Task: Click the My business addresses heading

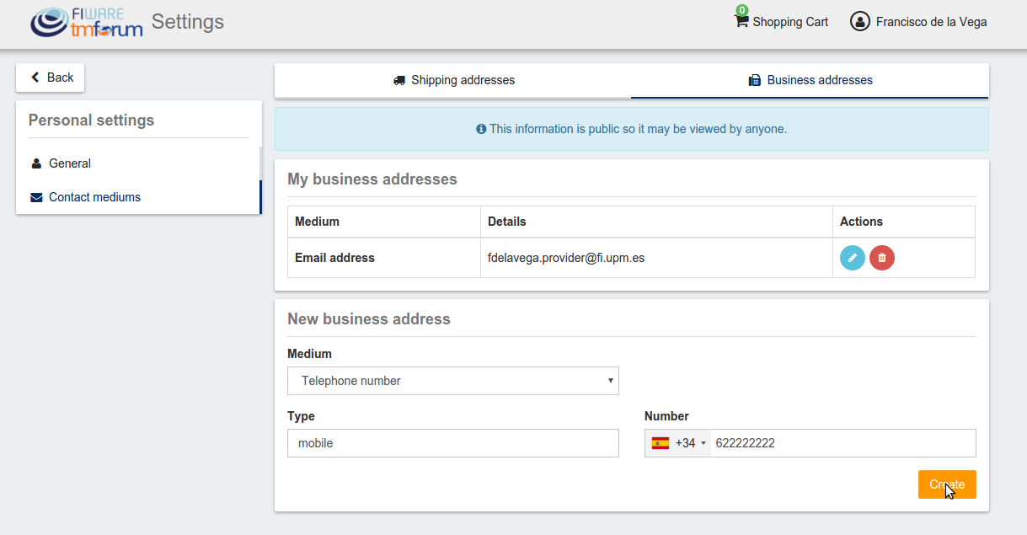Action: (x=372, y=179)
